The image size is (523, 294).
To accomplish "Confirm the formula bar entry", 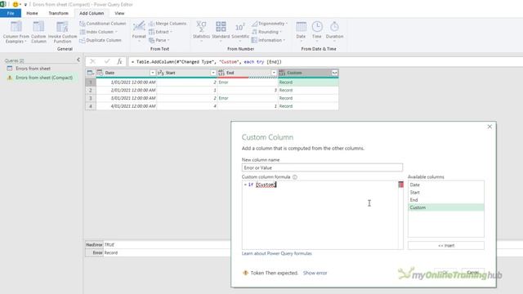I will click(x=107, y=62).
